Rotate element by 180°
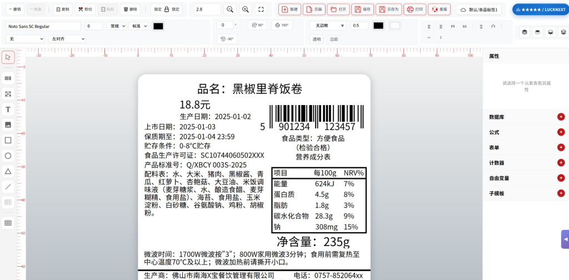 [282, 26]
